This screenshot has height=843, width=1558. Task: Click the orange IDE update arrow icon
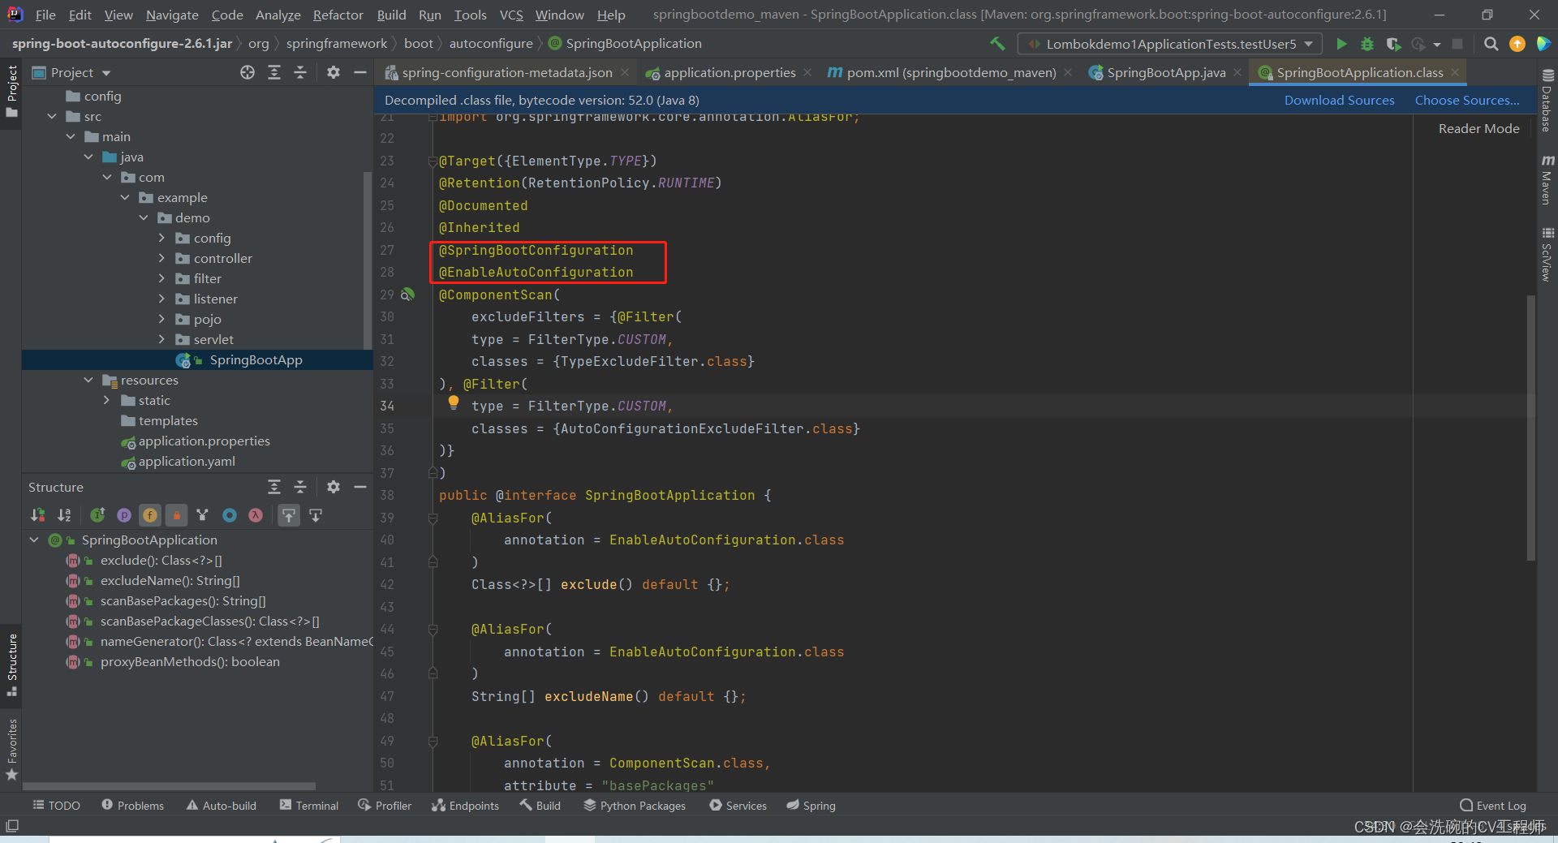pos(1517,44)
